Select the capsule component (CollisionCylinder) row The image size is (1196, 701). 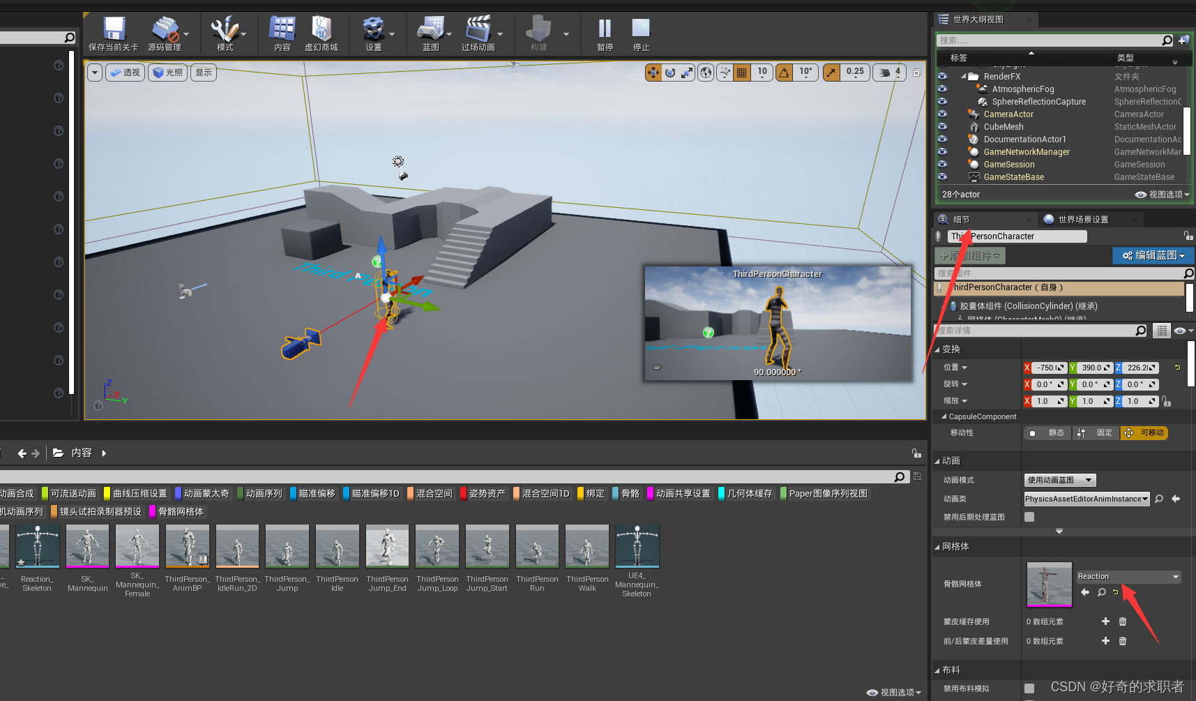1028,306
